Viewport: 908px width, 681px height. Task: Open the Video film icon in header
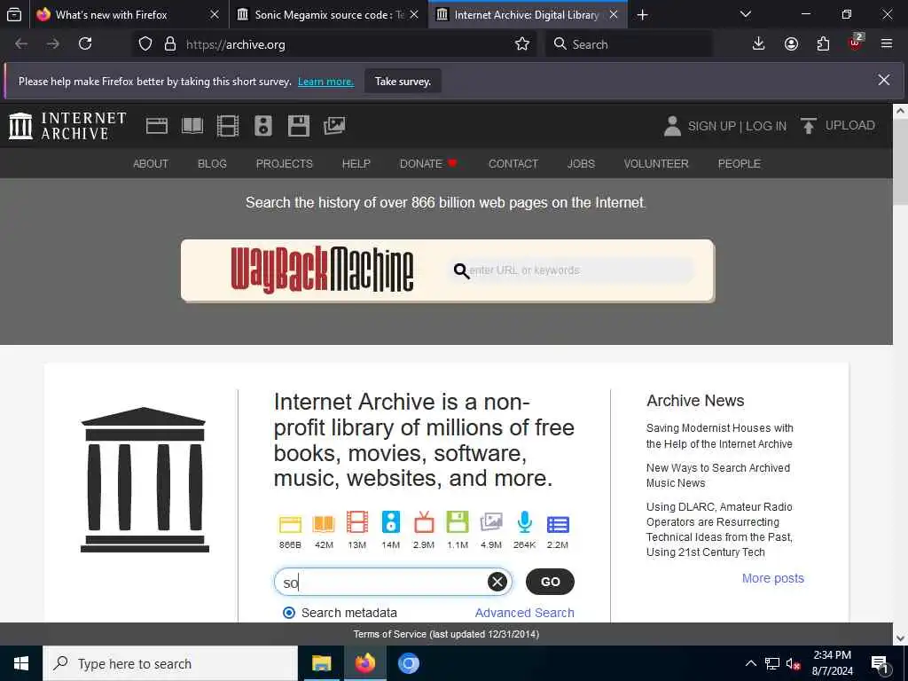pyautogui.click(x=228, y=126)
